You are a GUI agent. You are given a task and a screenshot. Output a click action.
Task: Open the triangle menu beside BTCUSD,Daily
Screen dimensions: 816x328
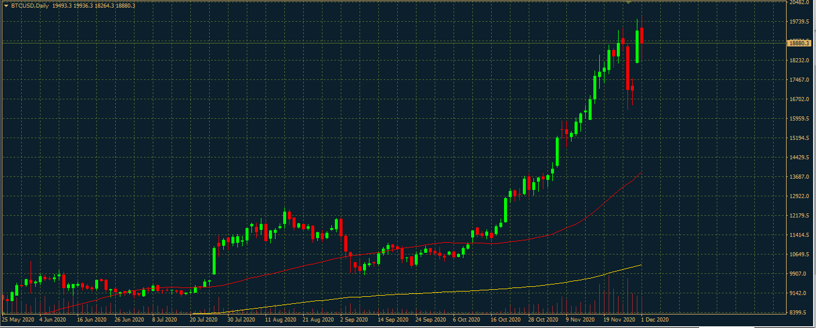6,5
